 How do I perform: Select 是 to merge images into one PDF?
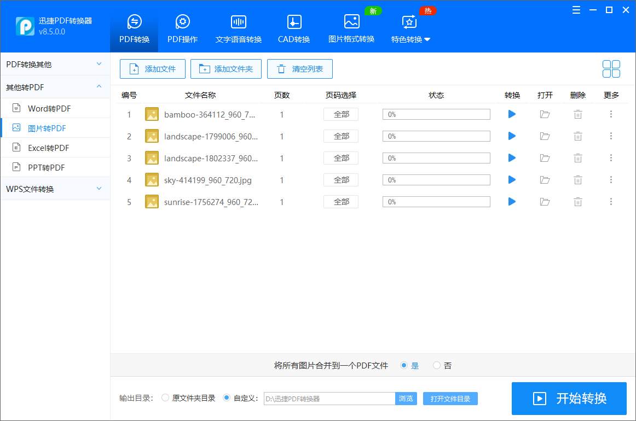(403, 365)
